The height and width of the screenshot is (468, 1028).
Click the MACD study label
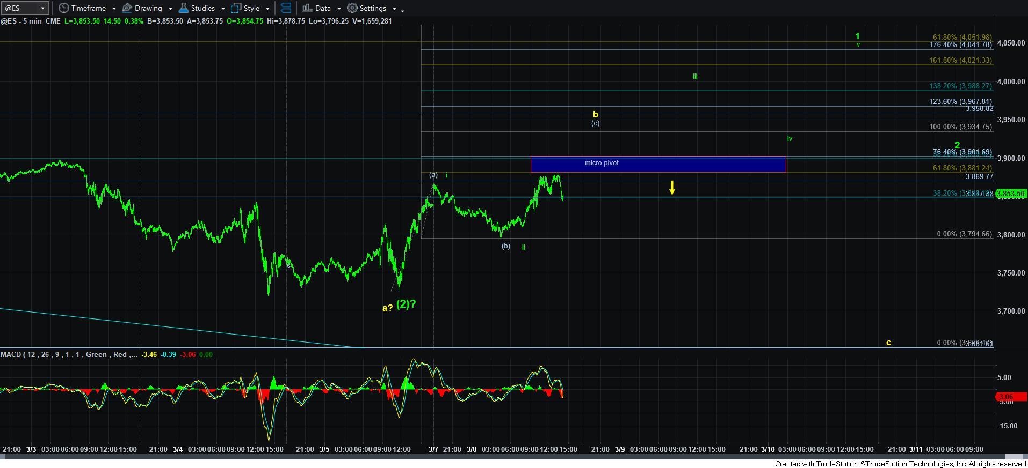(x=69, y=354)
